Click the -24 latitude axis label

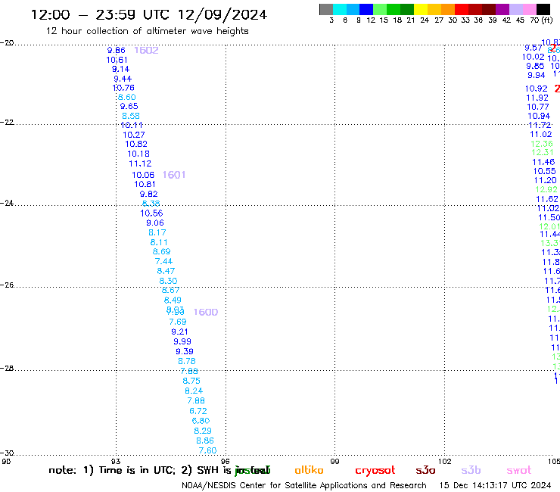click(7, 203)
